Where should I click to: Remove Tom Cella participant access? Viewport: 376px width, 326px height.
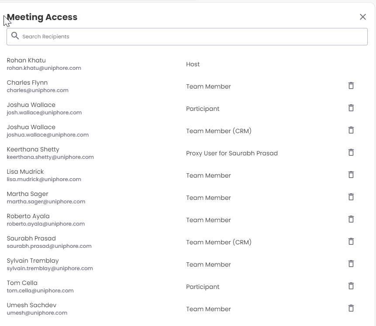click(351, 286)
